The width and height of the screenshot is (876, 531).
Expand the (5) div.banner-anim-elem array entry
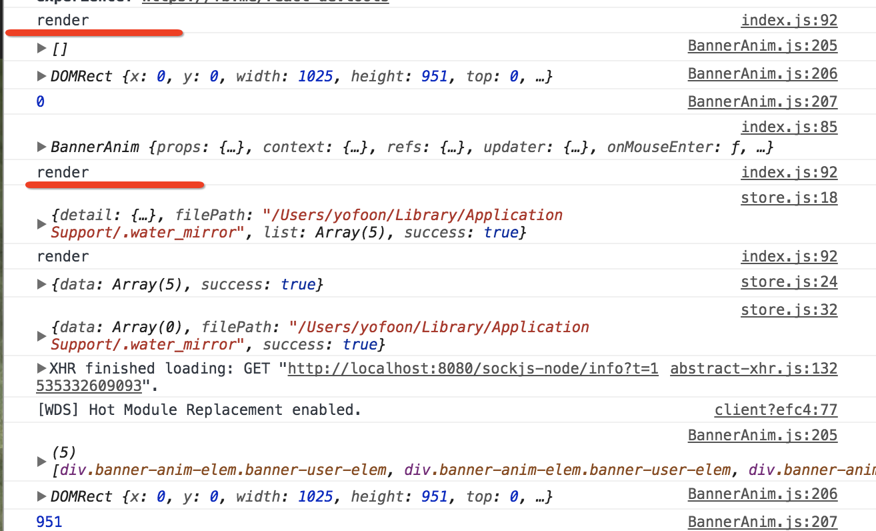coord(42,462)
